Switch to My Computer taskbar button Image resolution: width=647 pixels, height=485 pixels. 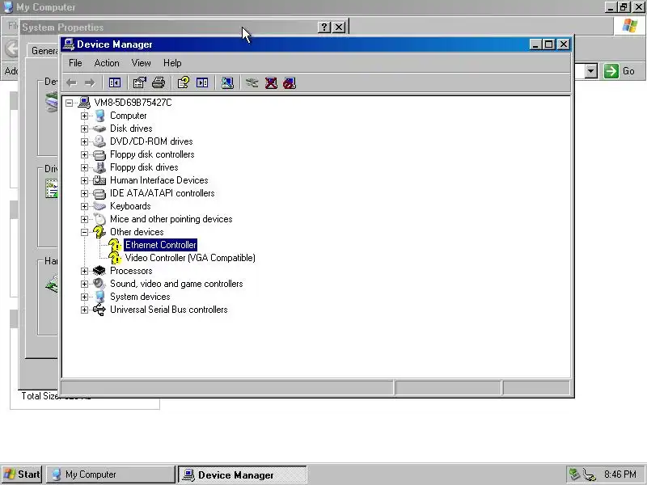point(111,474)
